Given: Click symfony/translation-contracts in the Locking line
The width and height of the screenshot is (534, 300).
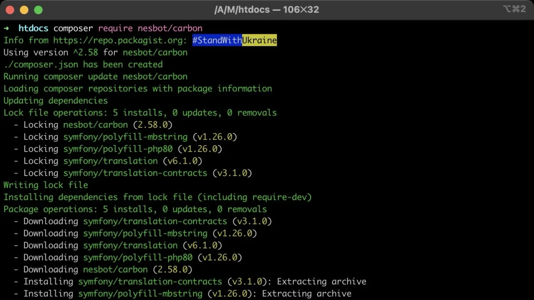Looking at the screenshot, I should tap(135, 173).
